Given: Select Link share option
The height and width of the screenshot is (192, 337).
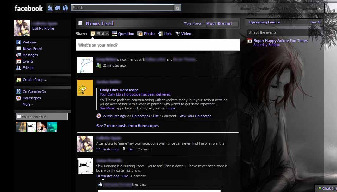Looking at the screenshot, I should click(165, 34).
